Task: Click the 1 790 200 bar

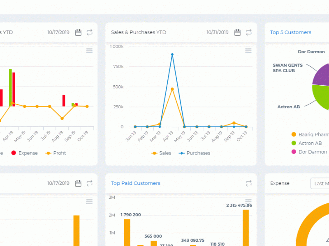Action: point(127,232)
